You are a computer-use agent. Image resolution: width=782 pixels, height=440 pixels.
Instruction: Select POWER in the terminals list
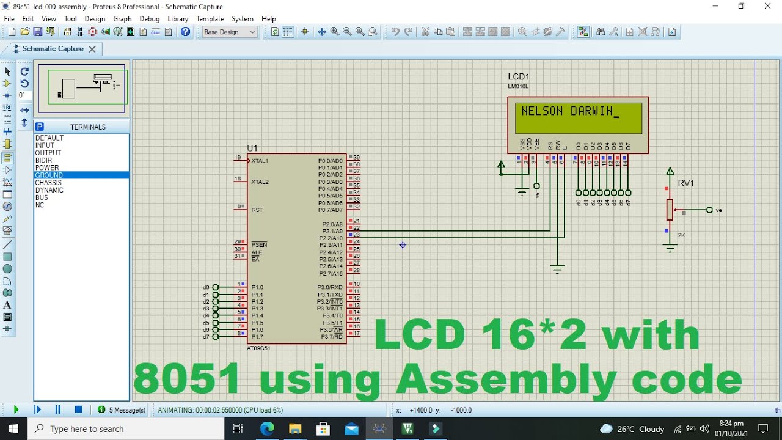81,167
